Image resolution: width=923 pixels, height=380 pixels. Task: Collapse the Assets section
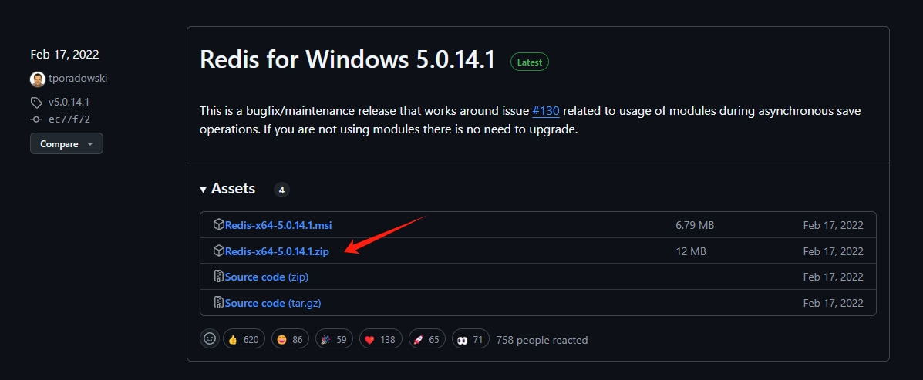point(227,189)
